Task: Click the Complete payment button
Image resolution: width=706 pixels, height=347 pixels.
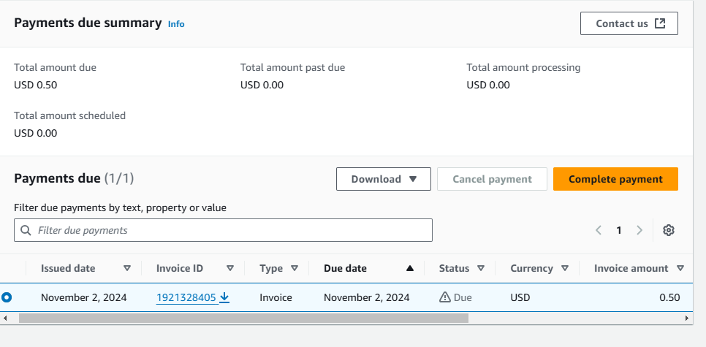Action: (615, 179)
